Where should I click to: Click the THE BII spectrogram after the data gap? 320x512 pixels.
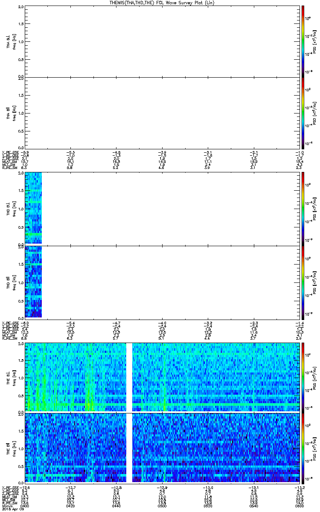(216, 448)
